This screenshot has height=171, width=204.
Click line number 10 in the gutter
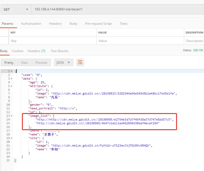(x=8, y=105)
